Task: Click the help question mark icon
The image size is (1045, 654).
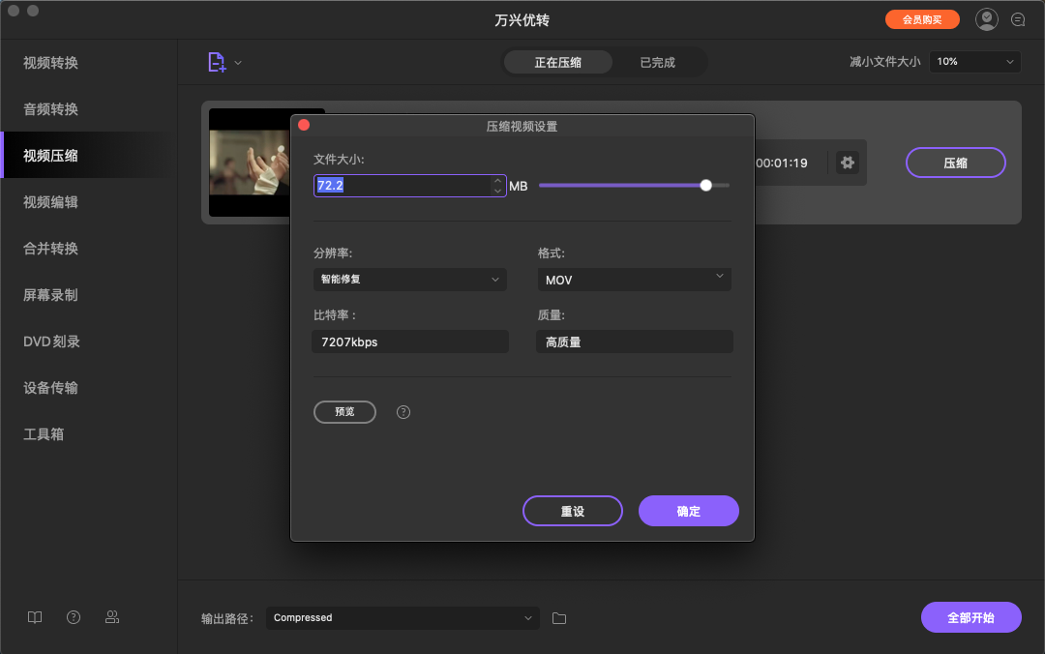Action: [x=74, y=617]
